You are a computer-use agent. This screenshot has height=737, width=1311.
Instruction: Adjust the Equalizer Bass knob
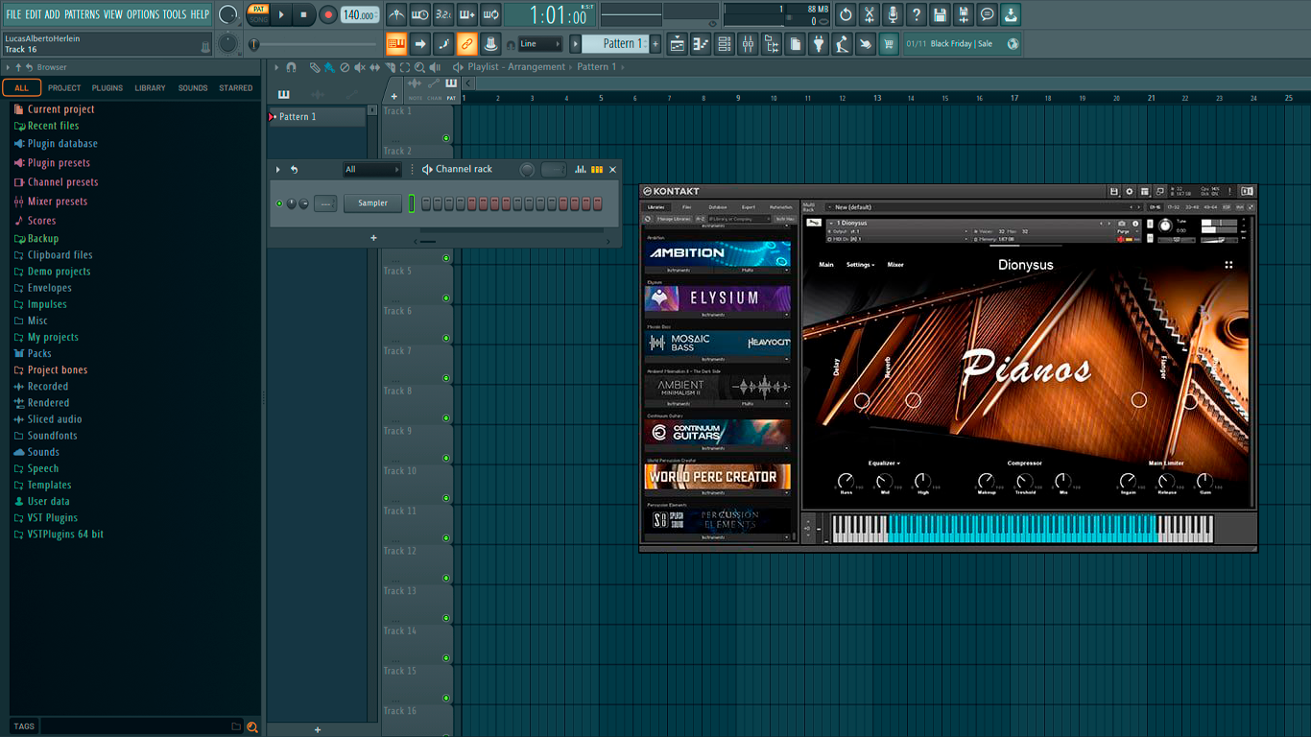tap(846, 481)
